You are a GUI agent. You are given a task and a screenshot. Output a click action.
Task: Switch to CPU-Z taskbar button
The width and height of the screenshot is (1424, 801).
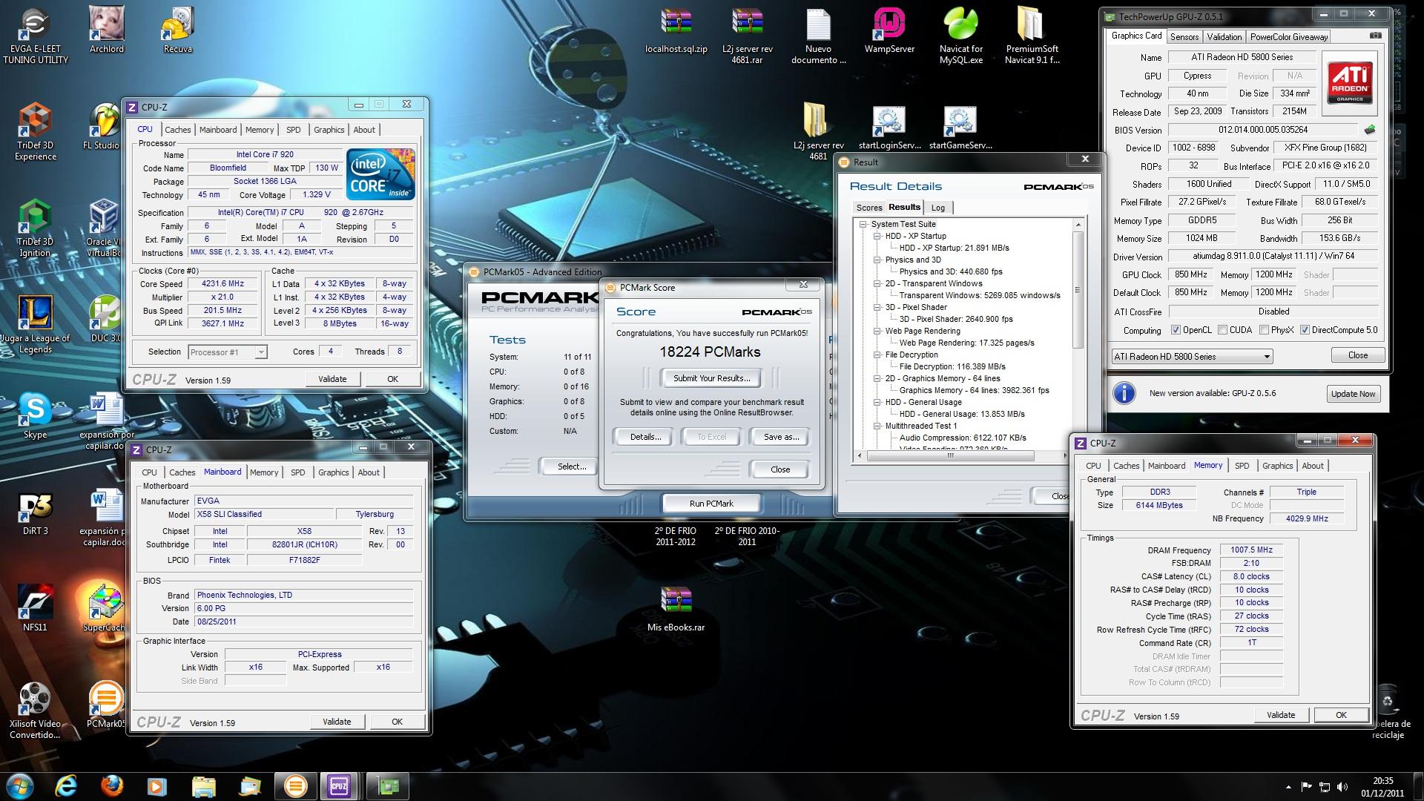[339, 785]
